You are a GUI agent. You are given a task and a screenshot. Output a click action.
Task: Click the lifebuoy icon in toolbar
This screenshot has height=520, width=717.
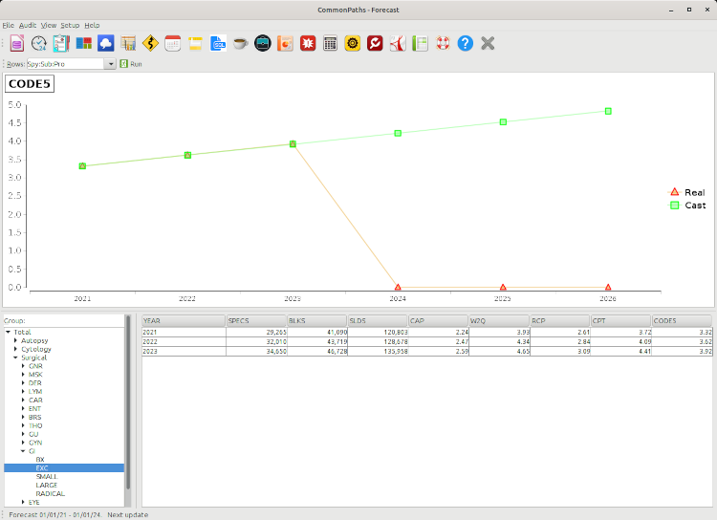[x=443, y=43]
